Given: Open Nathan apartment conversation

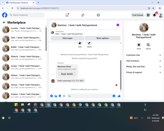Looking at the screenshot, I should (22, 76).
